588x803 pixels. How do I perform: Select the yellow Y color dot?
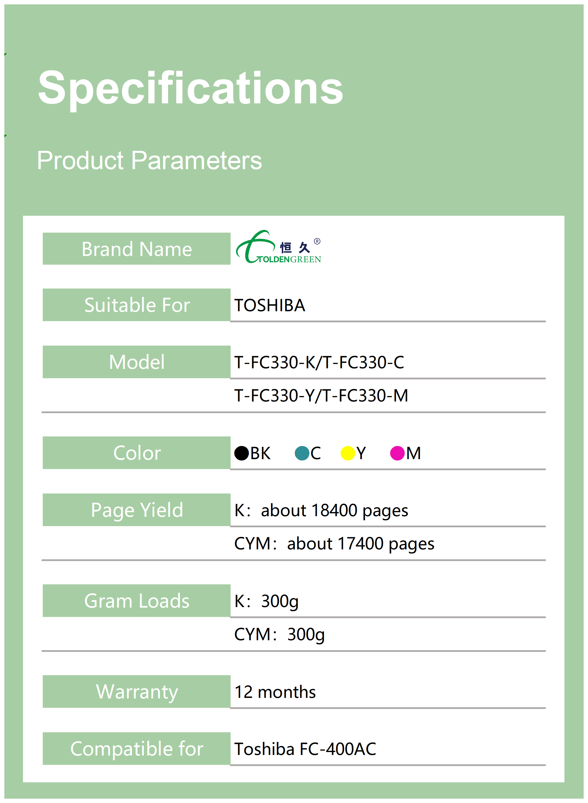coord(348,453)
